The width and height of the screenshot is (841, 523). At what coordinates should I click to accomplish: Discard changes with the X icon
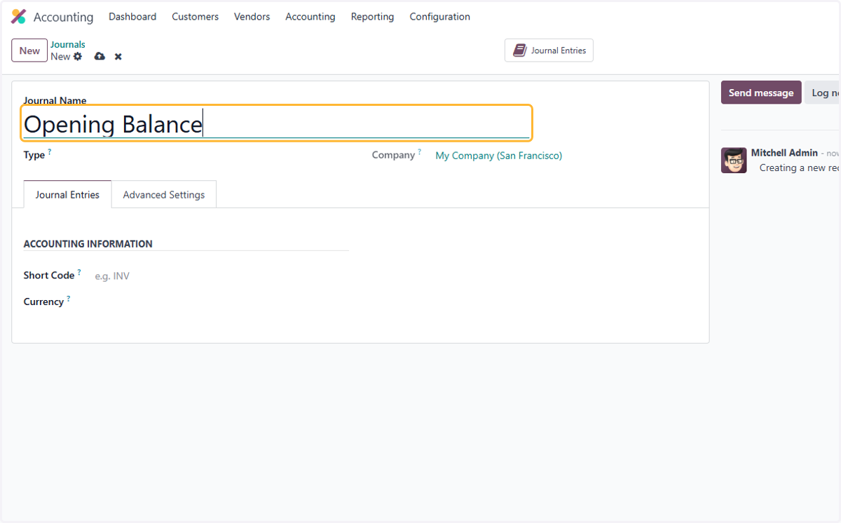tap(118, 57)
